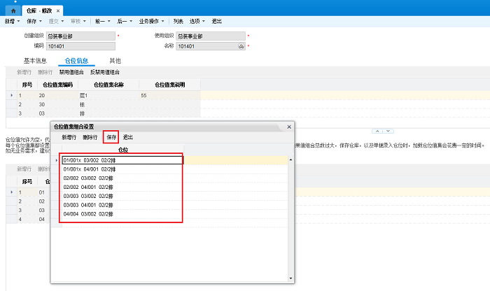Click 删除行 above the value set table
The image size is (490, 291).
pos(45,72)
